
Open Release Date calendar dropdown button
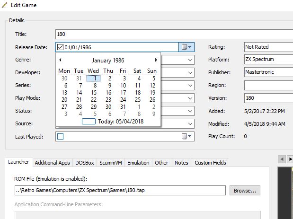coord(186,47)
